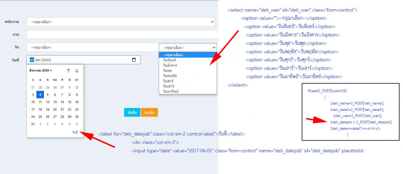Pick date 12 in the calendar
The height and width of the screenshot is (174, 403).
click(x=48, y=102)
